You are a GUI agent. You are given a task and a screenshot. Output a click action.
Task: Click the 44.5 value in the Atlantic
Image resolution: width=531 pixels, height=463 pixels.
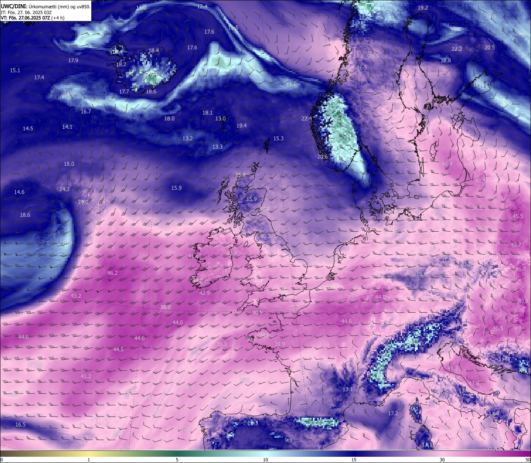tap(118, 349)
